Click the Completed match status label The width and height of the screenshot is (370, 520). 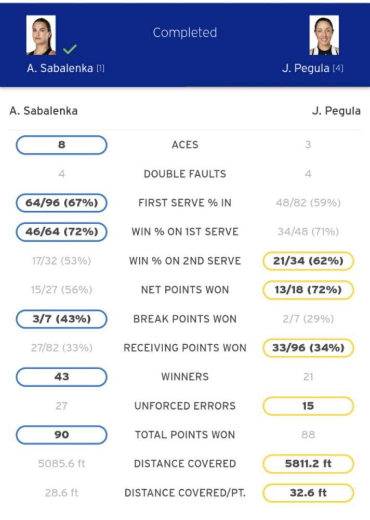[x=185, y=32]
